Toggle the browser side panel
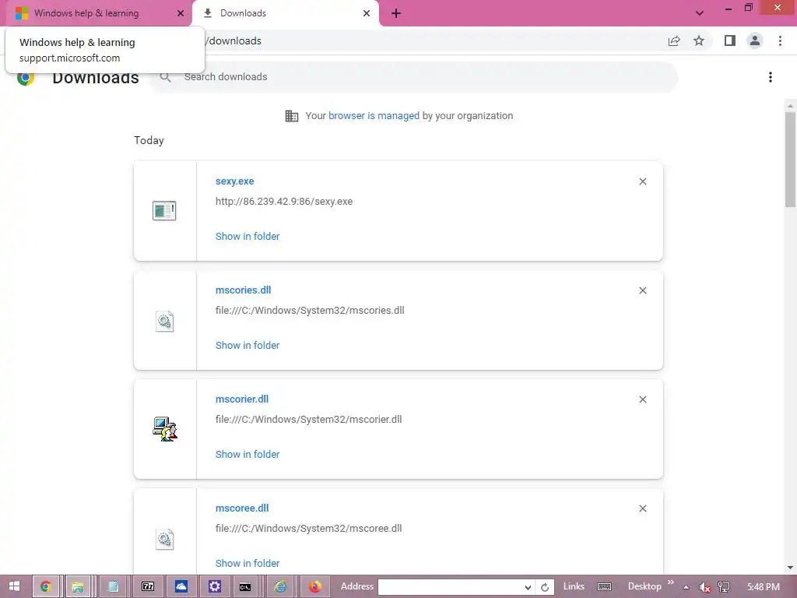797x598 pixels. pos(730,40)
